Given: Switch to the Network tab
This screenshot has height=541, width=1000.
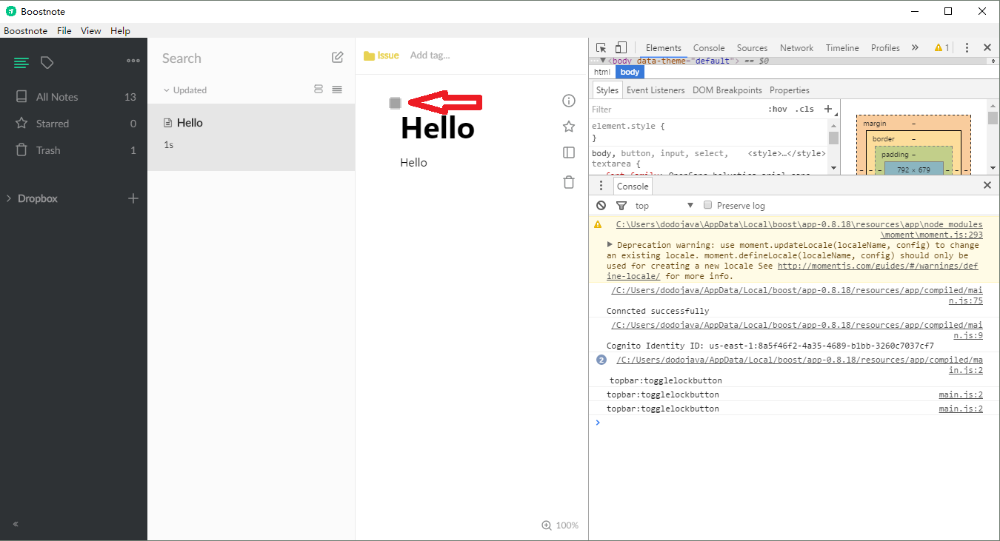Looking at the screenshot, I should pyautogui.click(x=796, y=47).
